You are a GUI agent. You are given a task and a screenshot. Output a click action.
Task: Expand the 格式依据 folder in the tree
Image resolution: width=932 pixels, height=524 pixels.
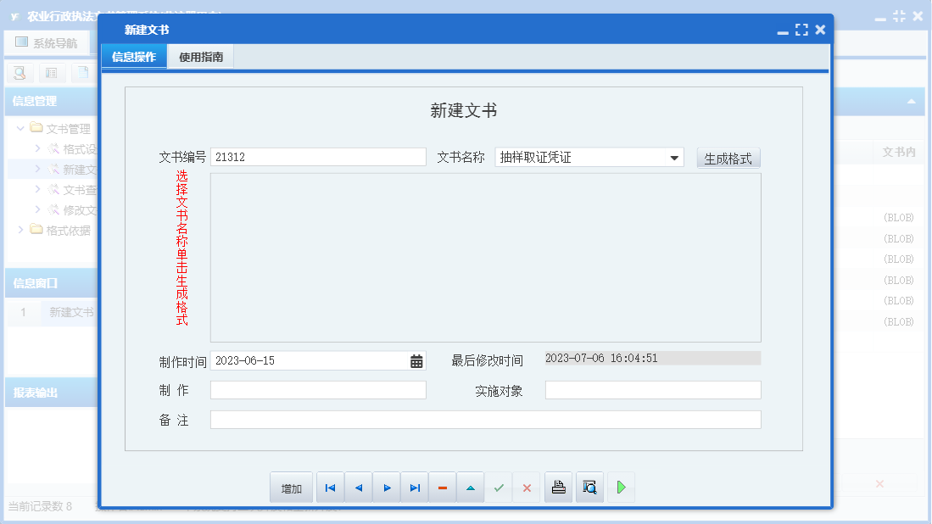pos(20,229)
